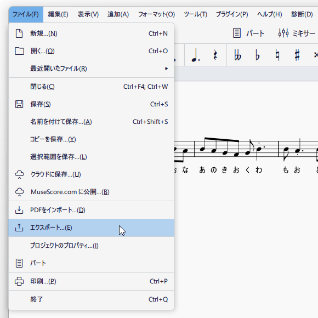The height and width of the screenshot is (318, 318).
Task: Expand 最近開いたファイル submenu arrow
Action: (x=166, y=69)
